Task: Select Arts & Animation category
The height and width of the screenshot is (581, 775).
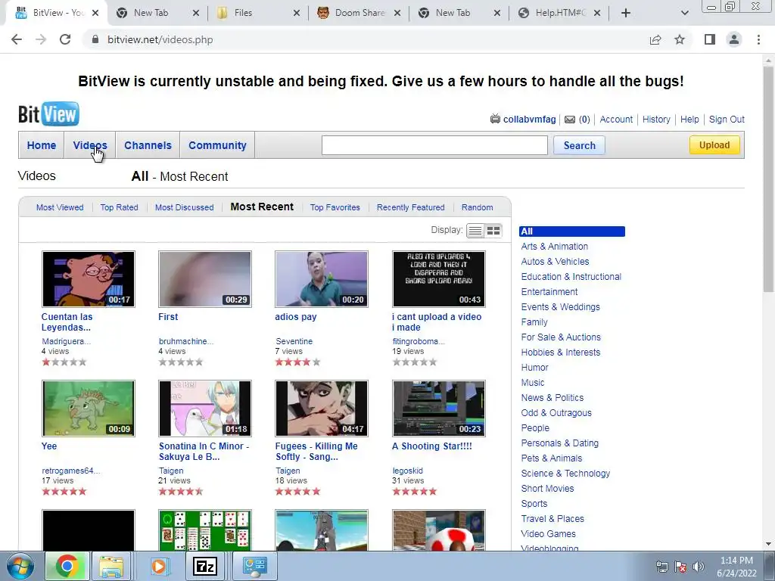Action: tap(555, 247)
